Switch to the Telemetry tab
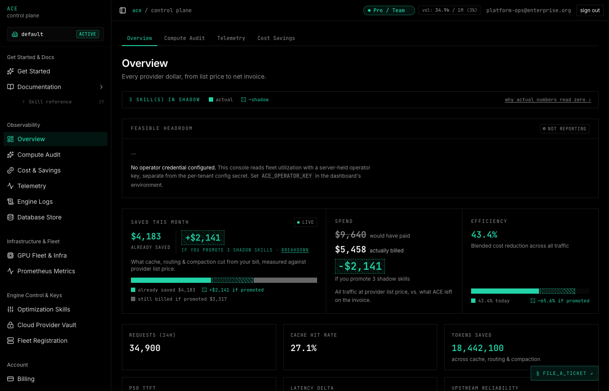Screen dimensions: 609x391 231,38
